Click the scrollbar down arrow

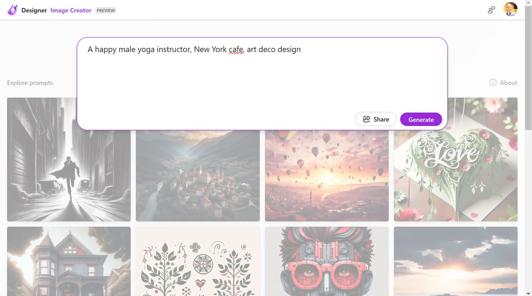click(x=528, y=293)
